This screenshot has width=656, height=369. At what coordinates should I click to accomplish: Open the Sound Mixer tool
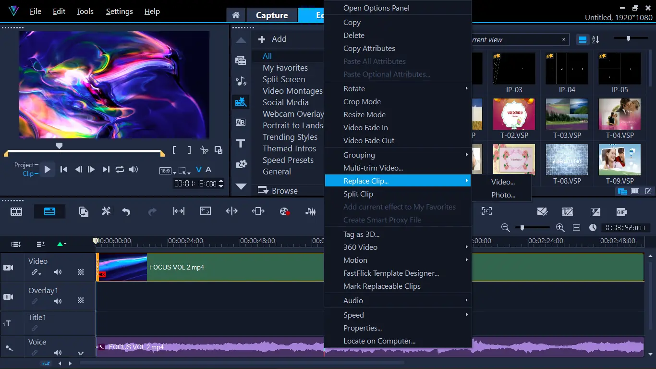311,211
